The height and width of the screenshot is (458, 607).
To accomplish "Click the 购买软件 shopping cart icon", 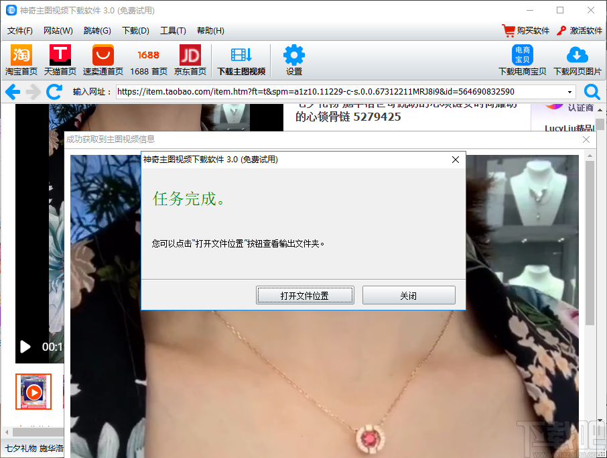I will [507, 30].
